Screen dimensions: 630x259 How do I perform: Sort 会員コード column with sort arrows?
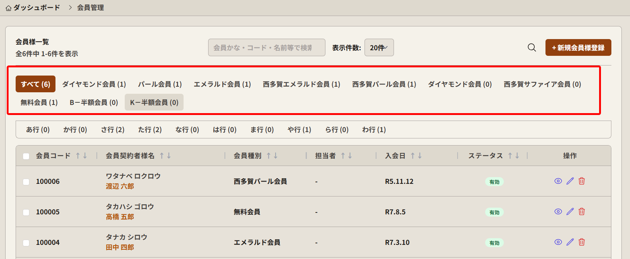(x=81, y=156)
